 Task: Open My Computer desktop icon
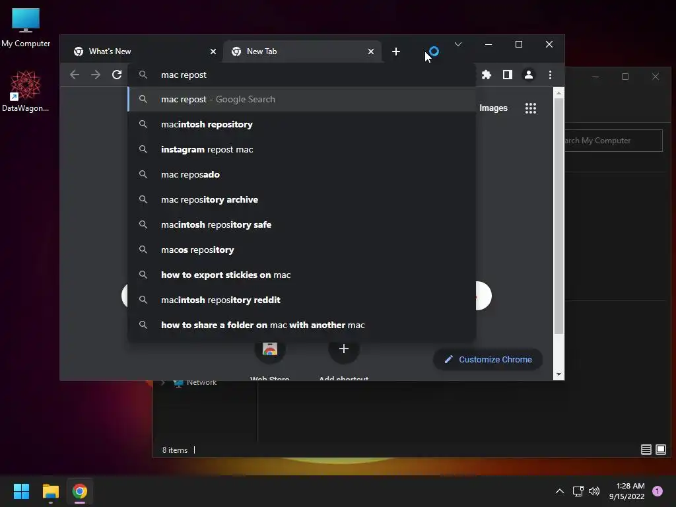[x=26, y=28]
